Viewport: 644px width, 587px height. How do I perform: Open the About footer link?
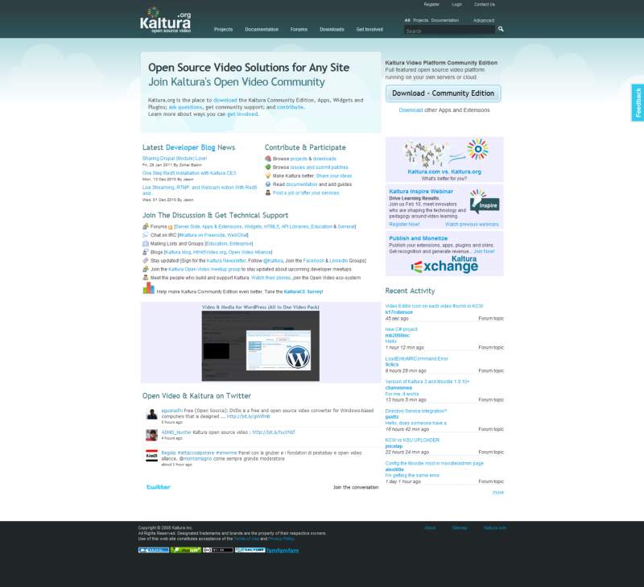pos(430,528)
